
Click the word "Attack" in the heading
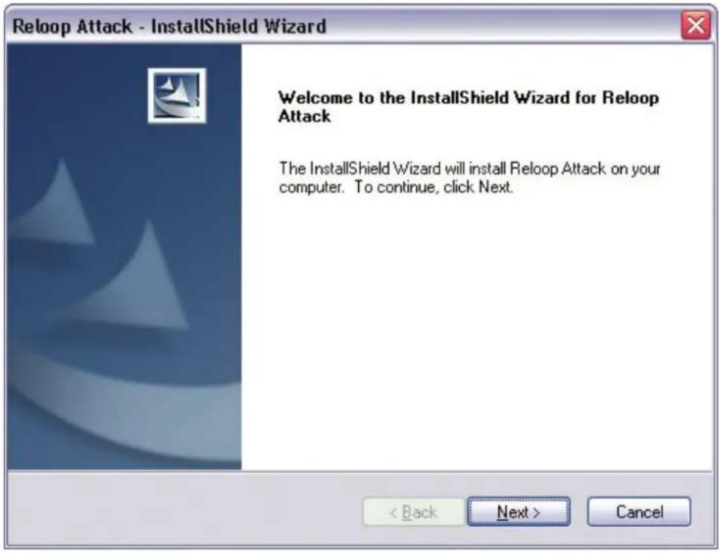click(x=304, y=116)
